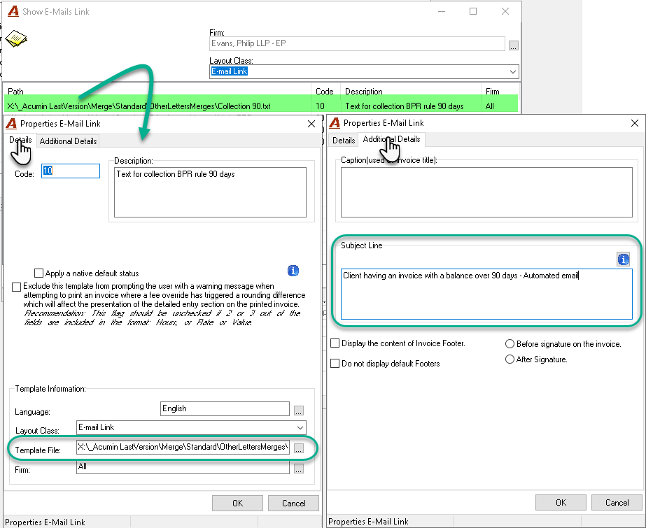Image resolution: width=646 pixels, height=528 pixels.
Task: Click the Firm field showing All
Action: (x=183, y=467)
